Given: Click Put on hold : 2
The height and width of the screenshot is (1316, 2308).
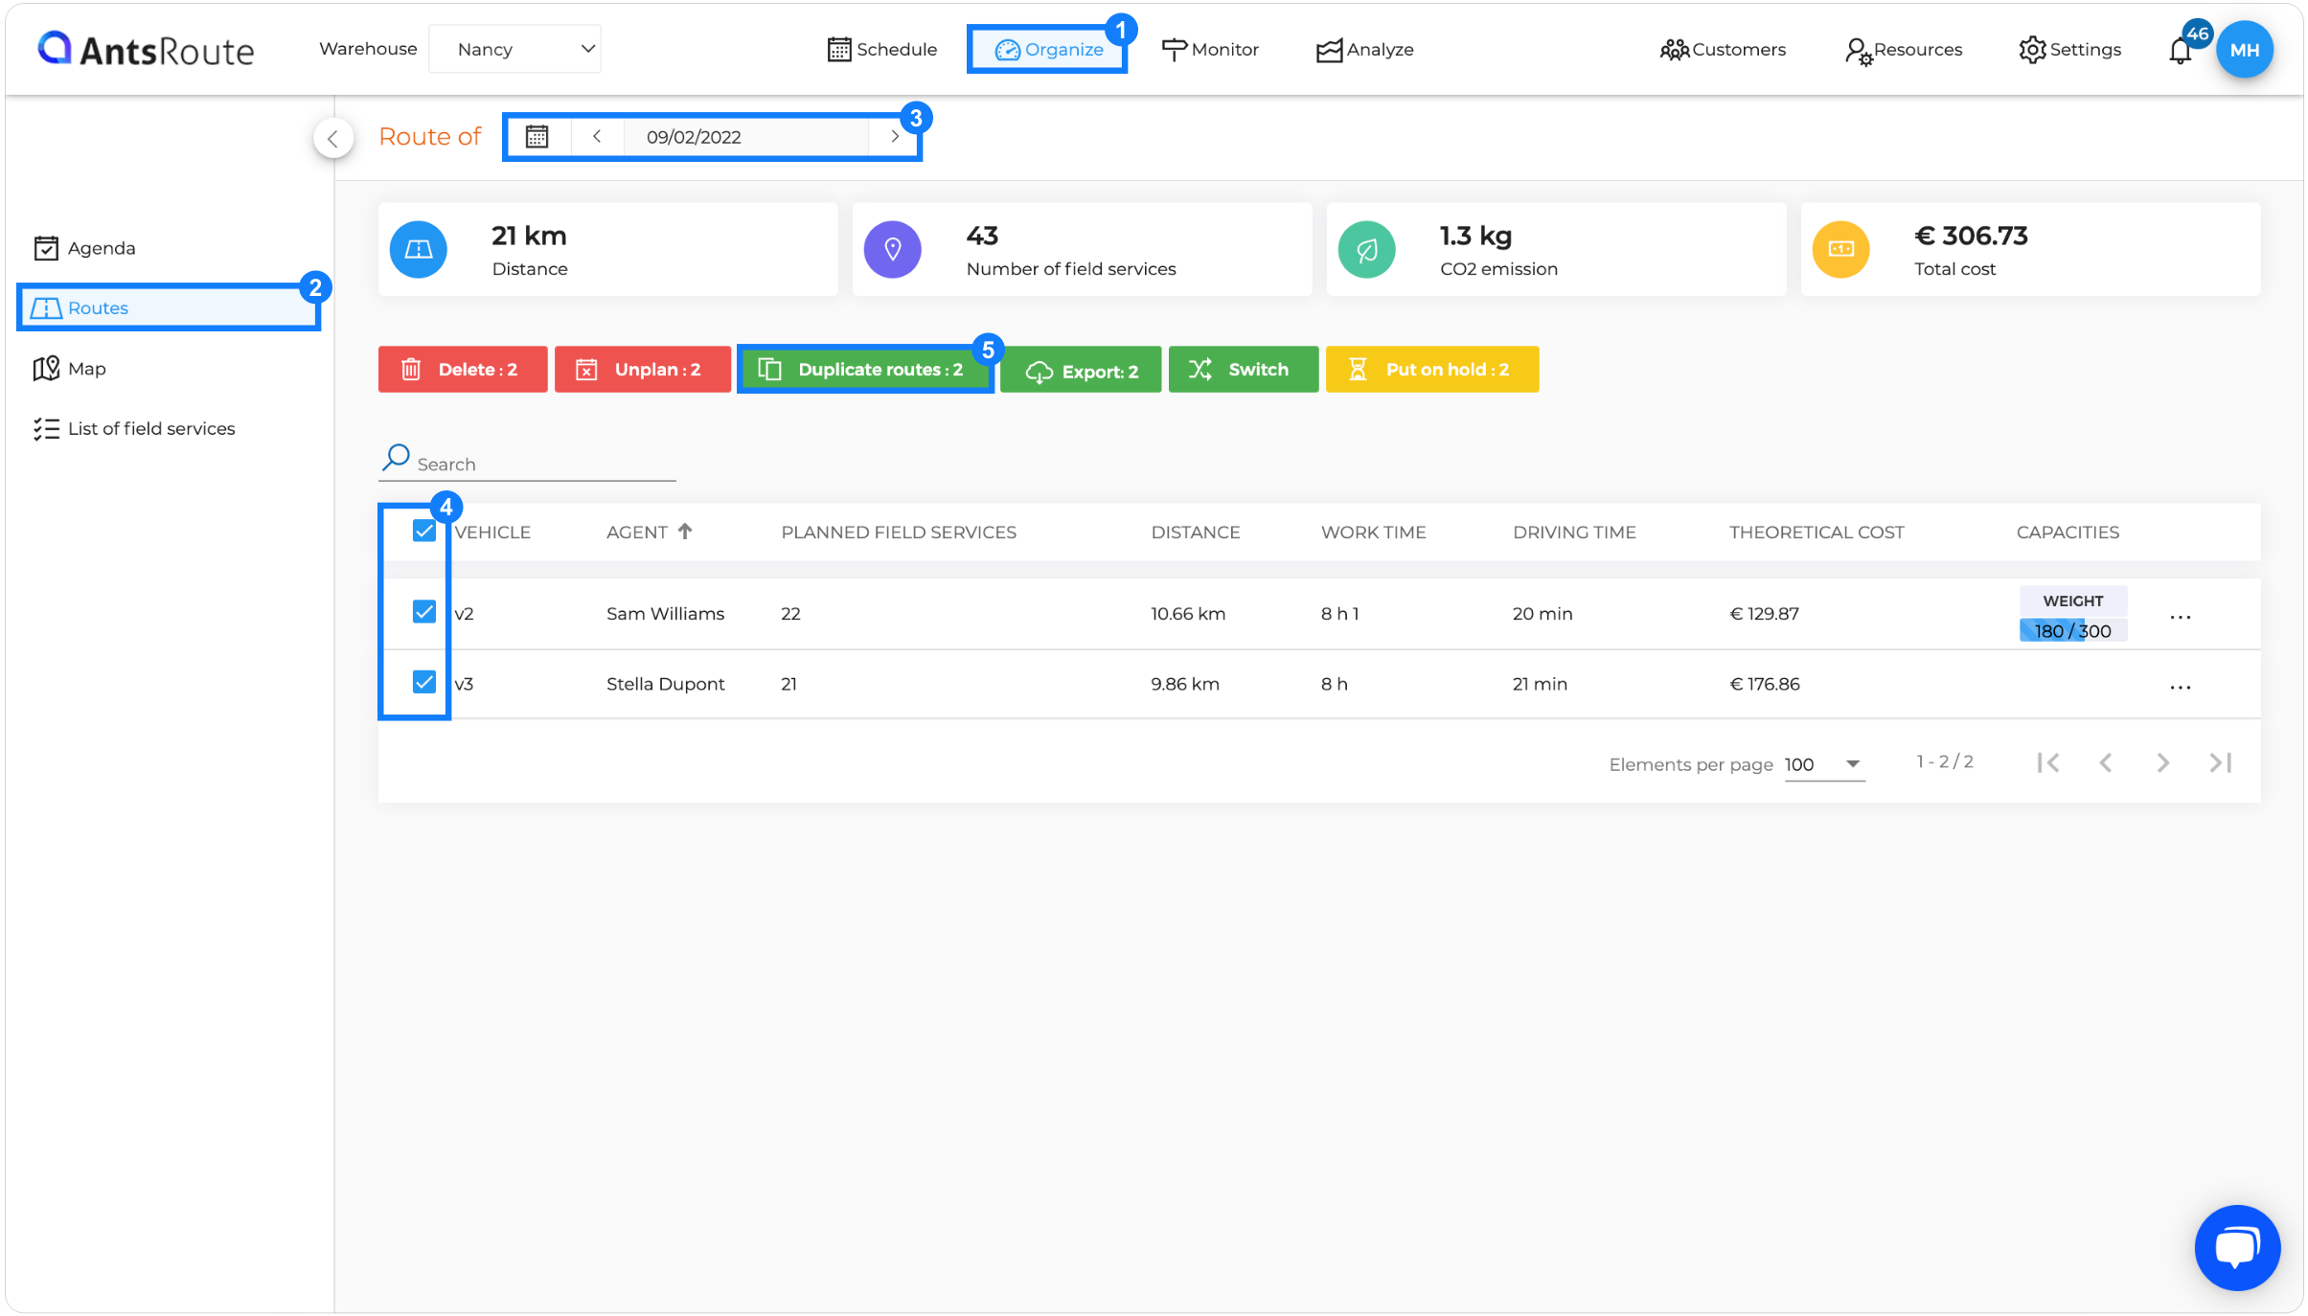Looking at the screenshot, I should 1432,370.
